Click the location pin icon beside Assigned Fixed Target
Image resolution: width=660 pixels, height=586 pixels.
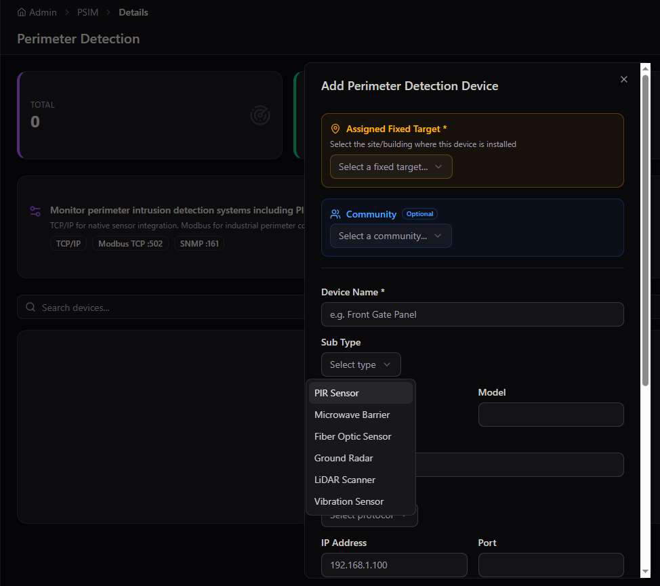pos(335,129)
